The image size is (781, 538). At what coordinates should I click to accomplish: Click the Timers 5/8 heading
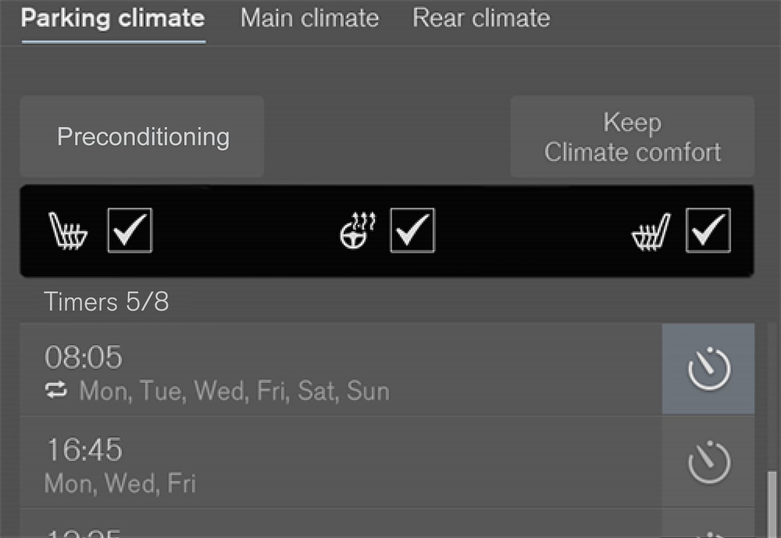(106, 302)
